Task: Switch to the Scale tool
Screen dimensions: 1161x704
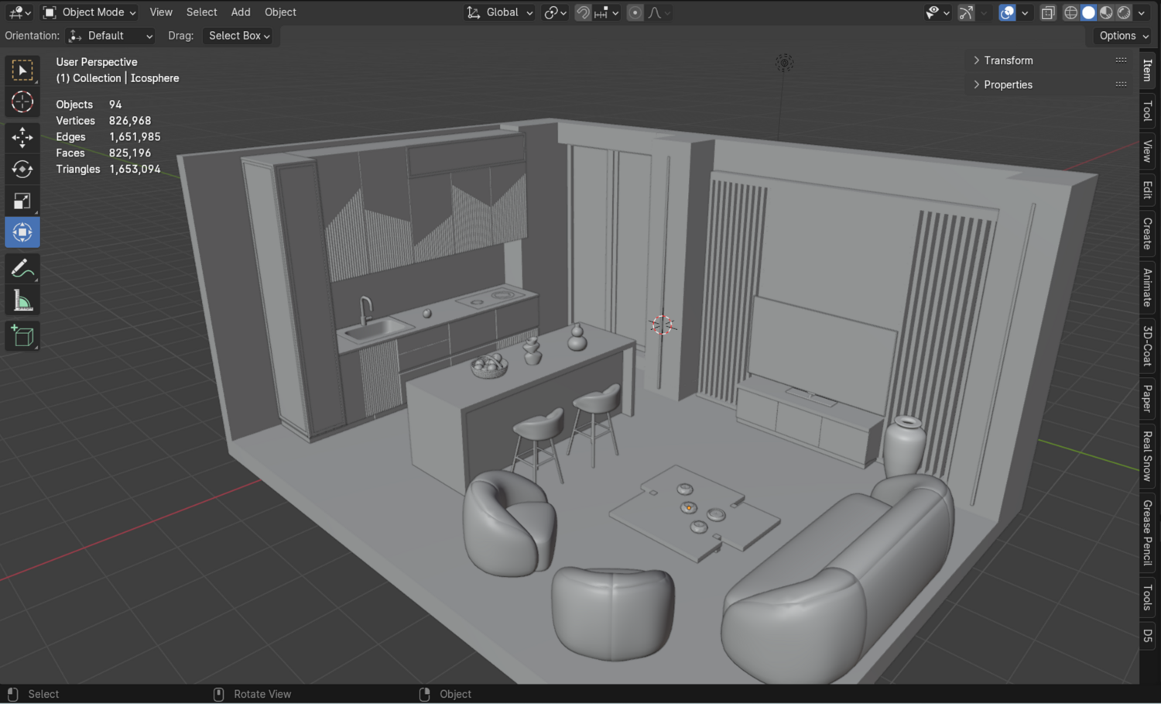Action: pos(22,201)
